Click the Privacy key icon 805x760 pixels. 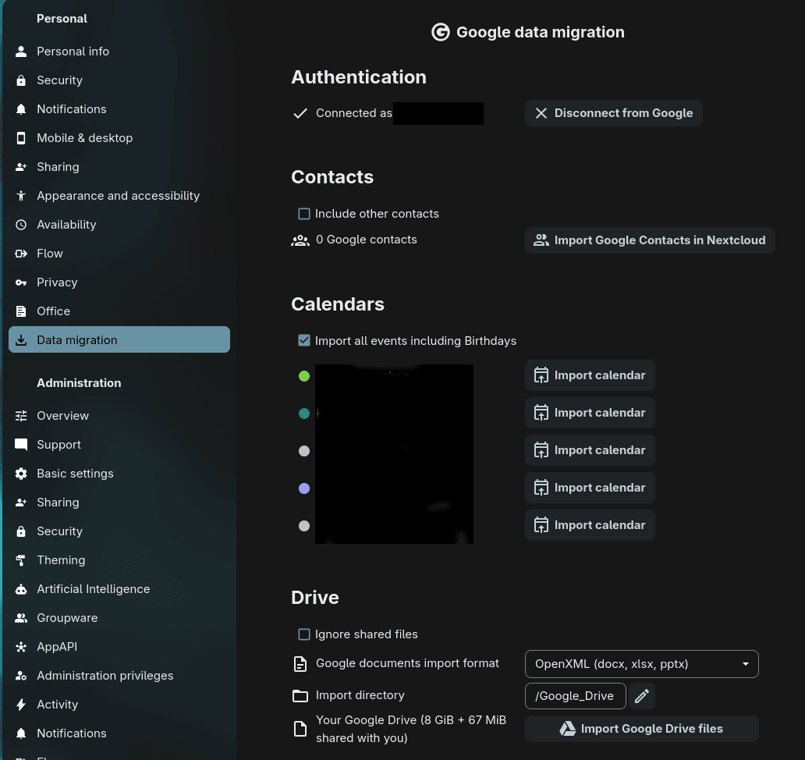pyautogui.click(x=21, y=282)
